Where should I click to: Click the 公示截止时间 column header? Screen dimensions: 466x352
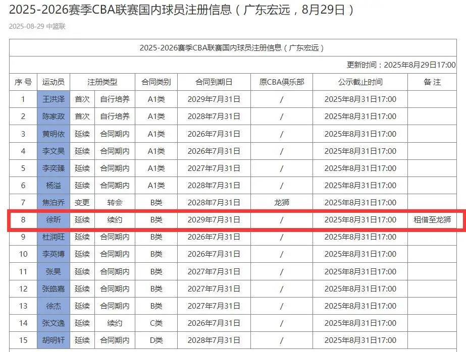click(x=360, y=82)
